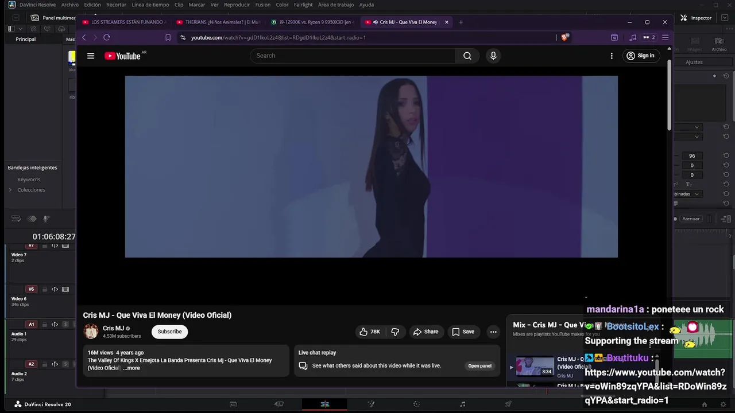Bookmark this page in the address bar
The image size is (735, 413).
click(x=168, y=37)
